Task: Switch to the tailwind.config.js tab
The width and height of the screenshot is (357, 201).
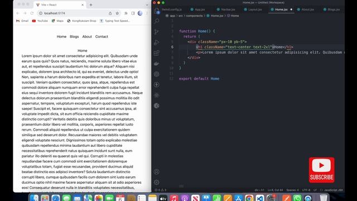Action: click(172, 9)
